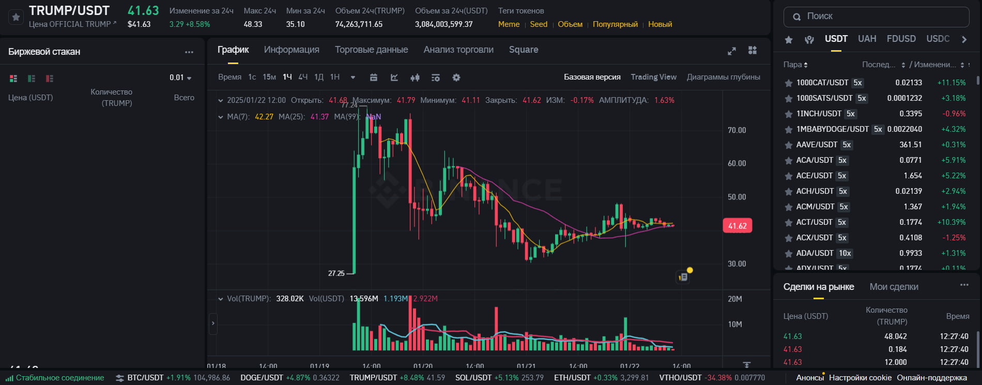Viewport: 982px width, 385px height.
Task: Select the FDUSD quote currency tab
Action: click(901, 39)
